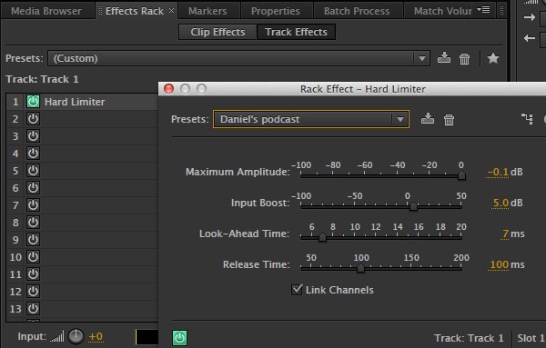Delete the effects rack preset
The height and width of the screenshot is (348, 546).
[464, 58]
